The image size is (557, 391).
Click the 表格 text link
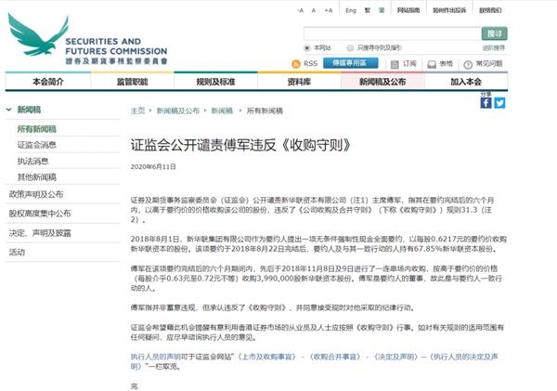click(x=447, y=64)
